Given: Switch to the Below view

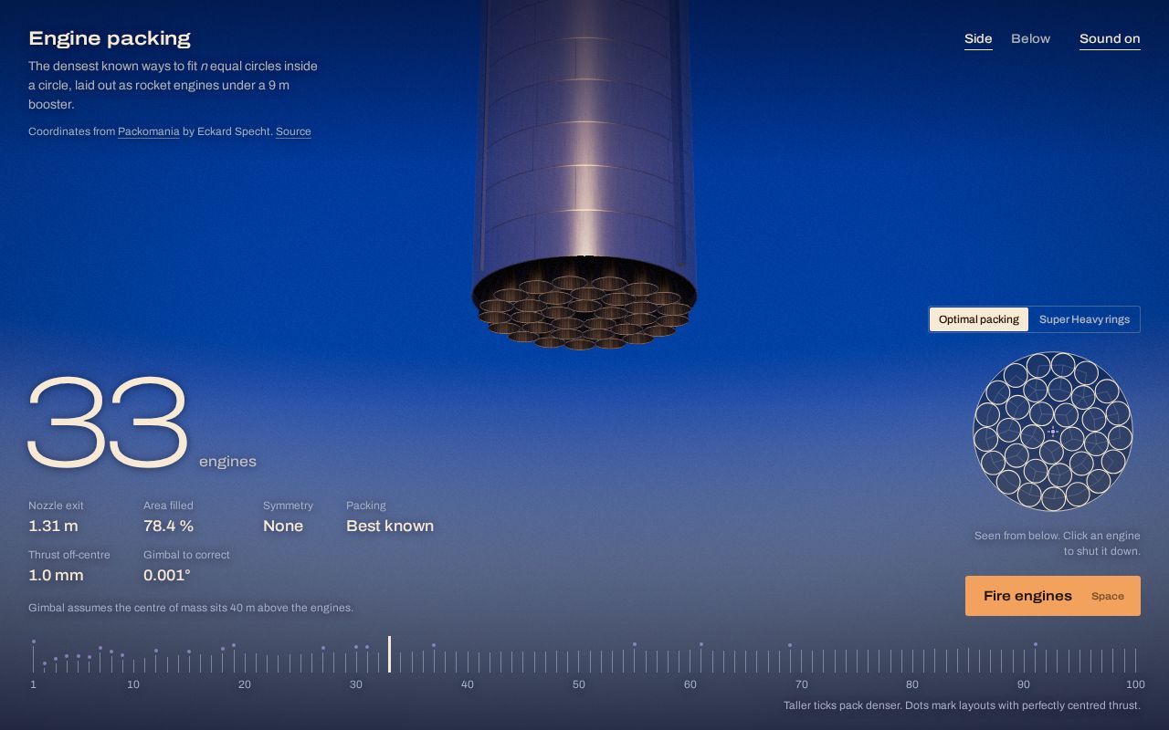Looking at the screenshot, I should pyautogui.click(x=1030, y=38).
